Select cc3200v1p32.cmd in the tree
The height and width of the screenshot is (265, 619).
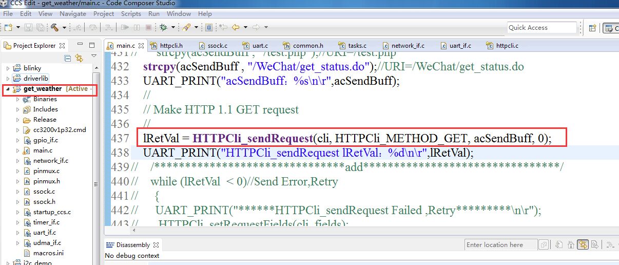click(60, 130)
